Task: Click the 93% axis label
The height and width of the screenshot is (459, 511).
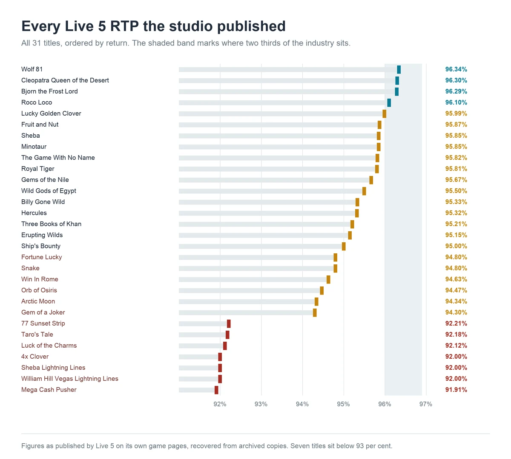Action: [261, 404]
